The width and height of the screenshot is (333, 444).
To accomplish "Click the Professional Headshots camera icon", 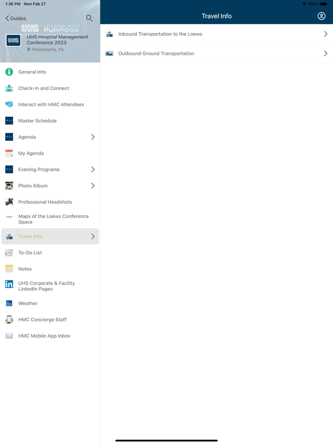I will point(9,202).
